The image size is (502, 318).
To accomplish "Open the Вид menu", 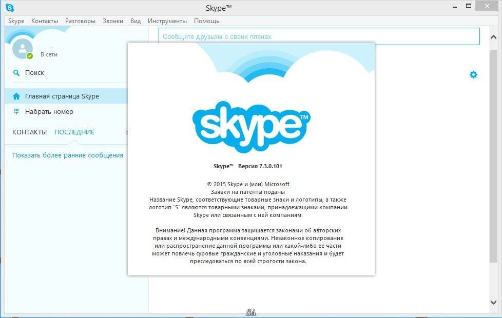I will click(136, 21).
